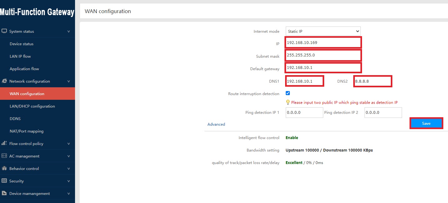Click the Flow control policy bars icon

4,143
